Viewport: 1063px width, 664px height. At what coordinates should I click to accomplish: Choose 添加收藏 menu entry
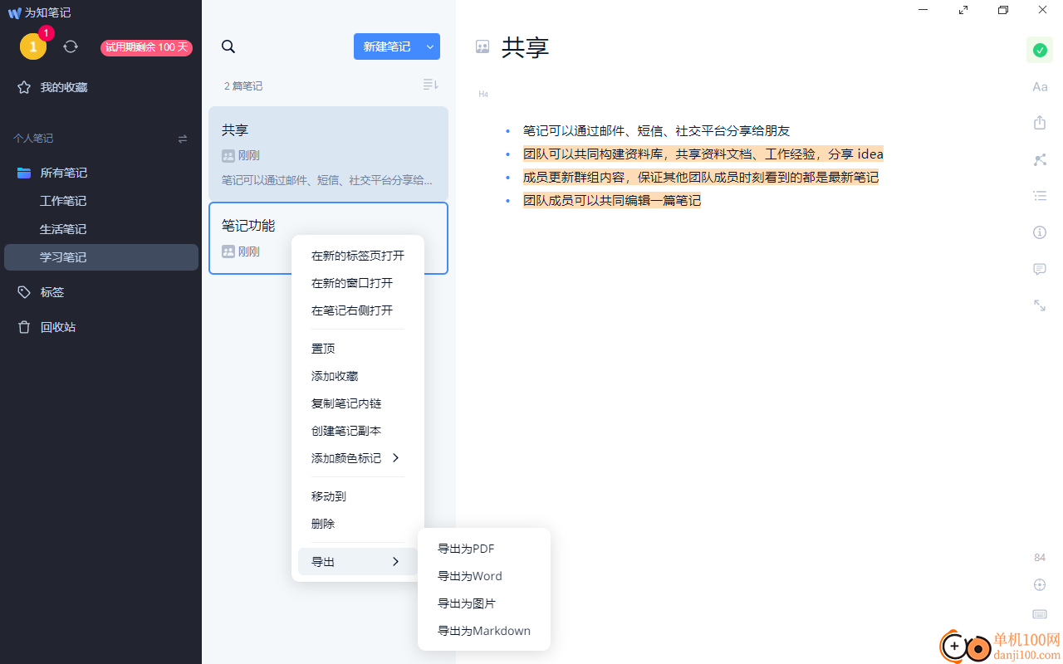click(358, 376)
